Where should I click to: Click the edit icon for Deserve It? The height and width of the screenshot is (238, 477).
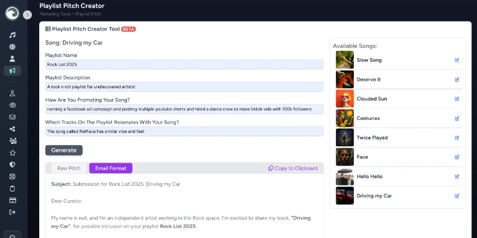[457, 80]
